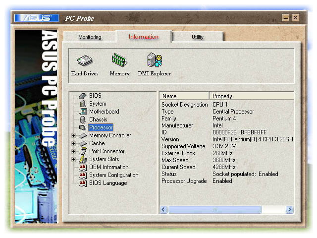This screenshot has width=317, height=238.
Task: Select Cache label in tree
Action: 97,143
